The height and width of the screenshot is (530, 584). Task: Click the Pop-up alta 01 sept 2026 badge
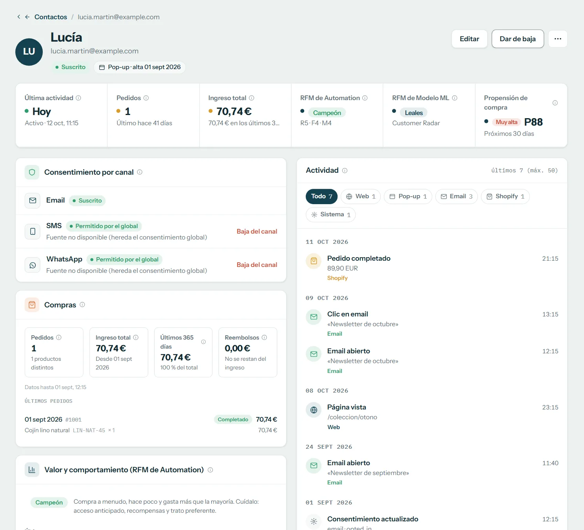tap(140, 67)
